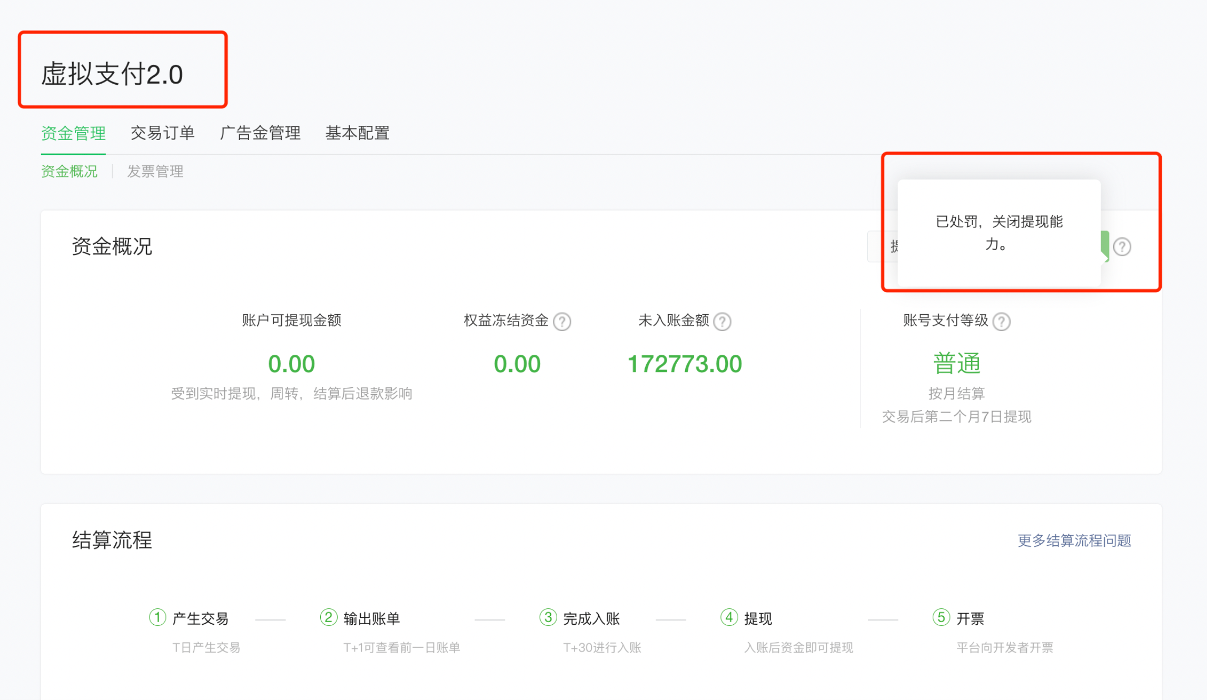
Task: Open the 更多结算流程问题 link
Action: click(x=1074, y=541)
